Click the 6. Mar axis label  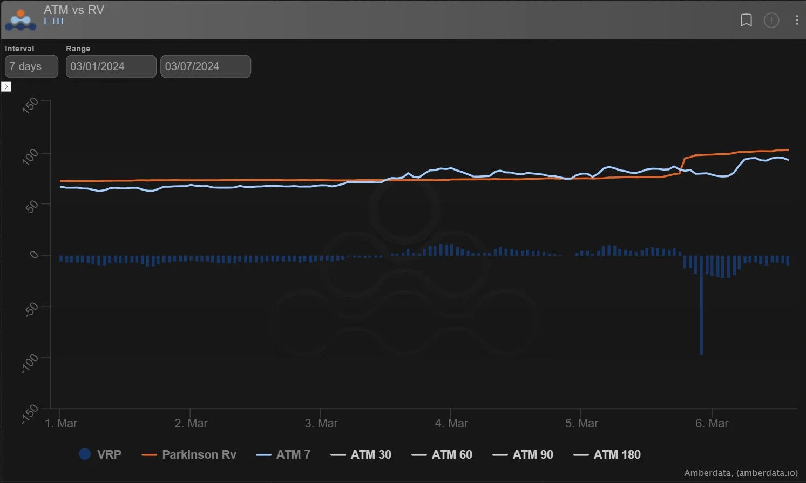(x=712, y=424)
